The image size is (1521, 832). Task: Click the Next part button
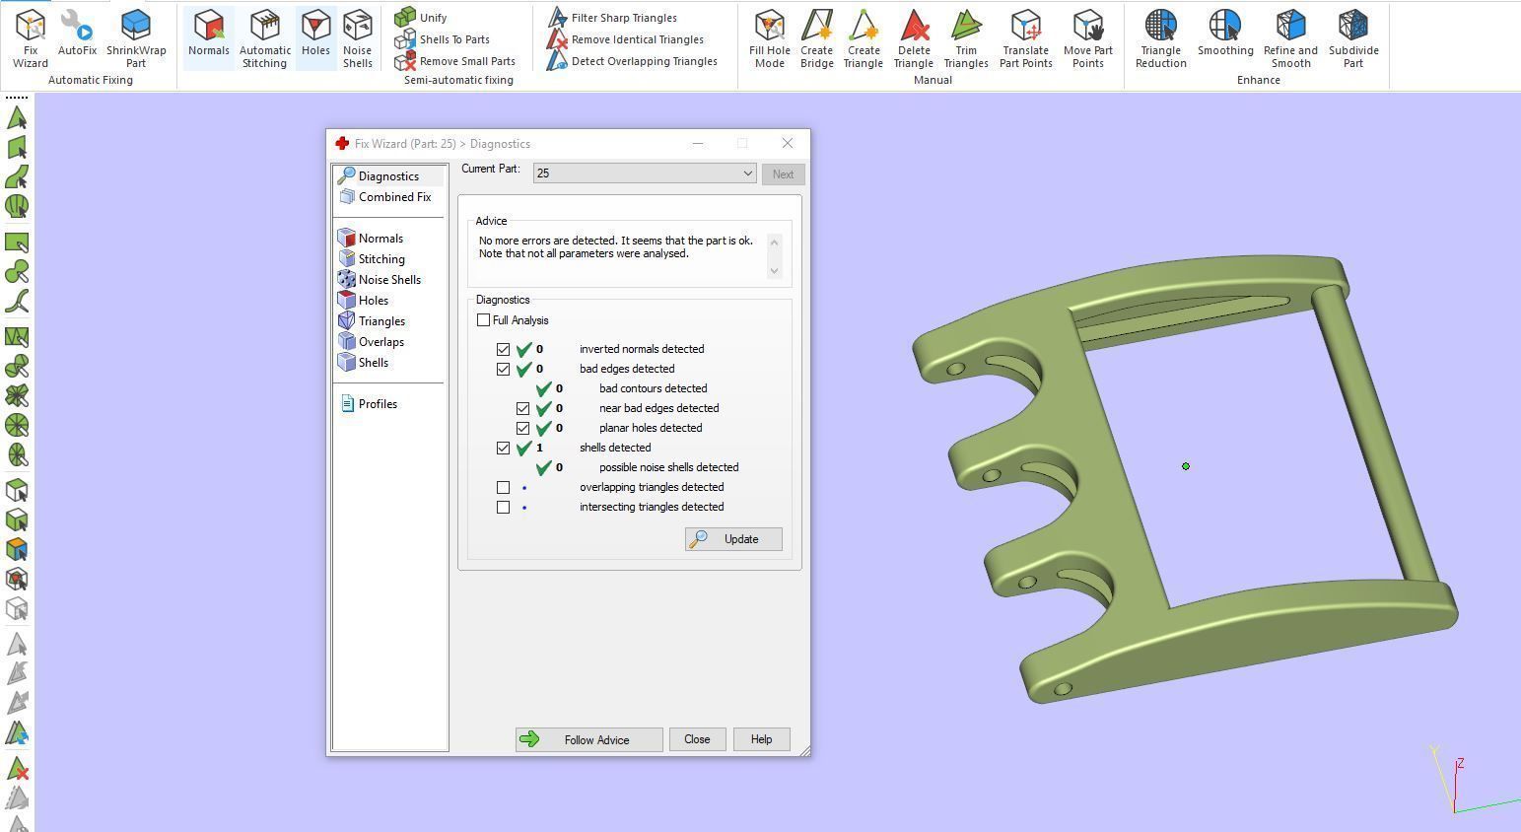click(783, 174)
